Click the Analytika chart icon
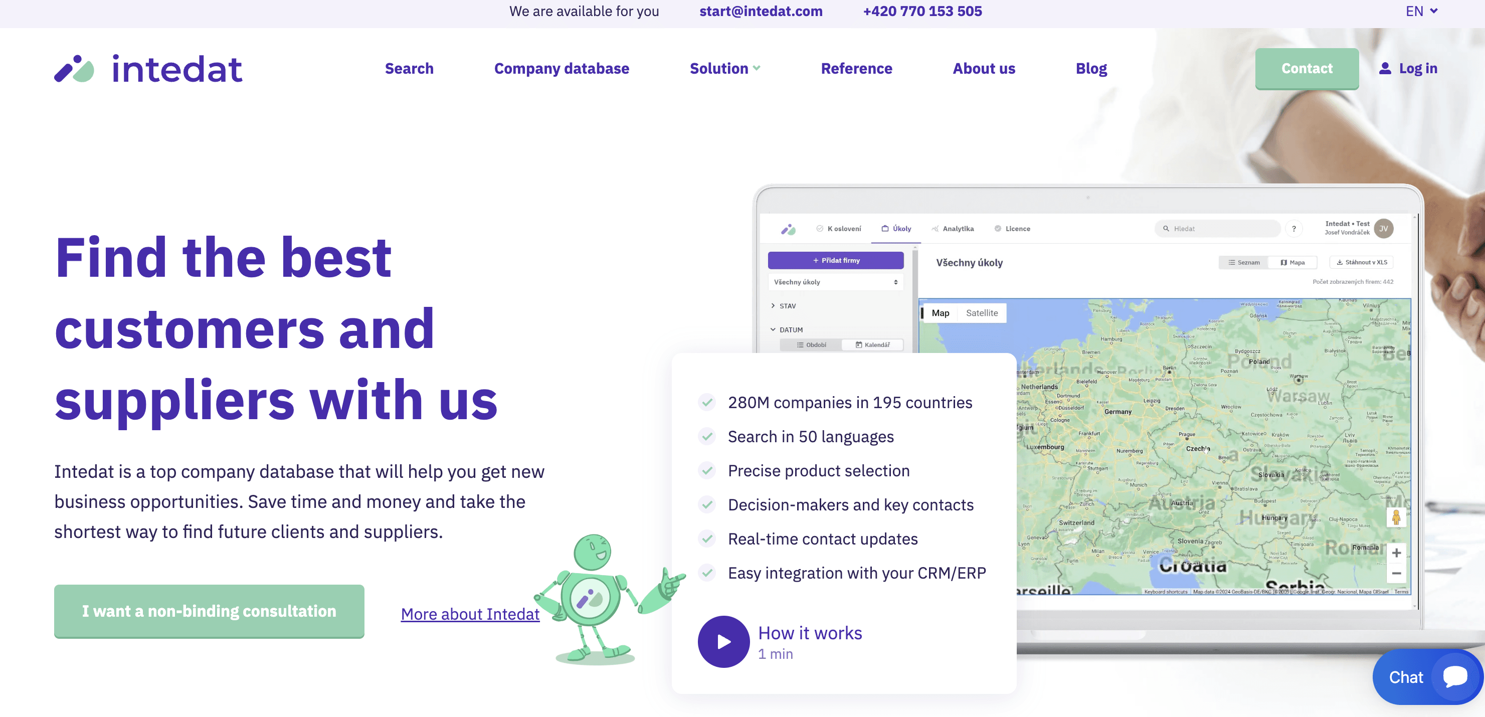The height and width of the screenshot is (717, 1485). [x=936, y=229]
